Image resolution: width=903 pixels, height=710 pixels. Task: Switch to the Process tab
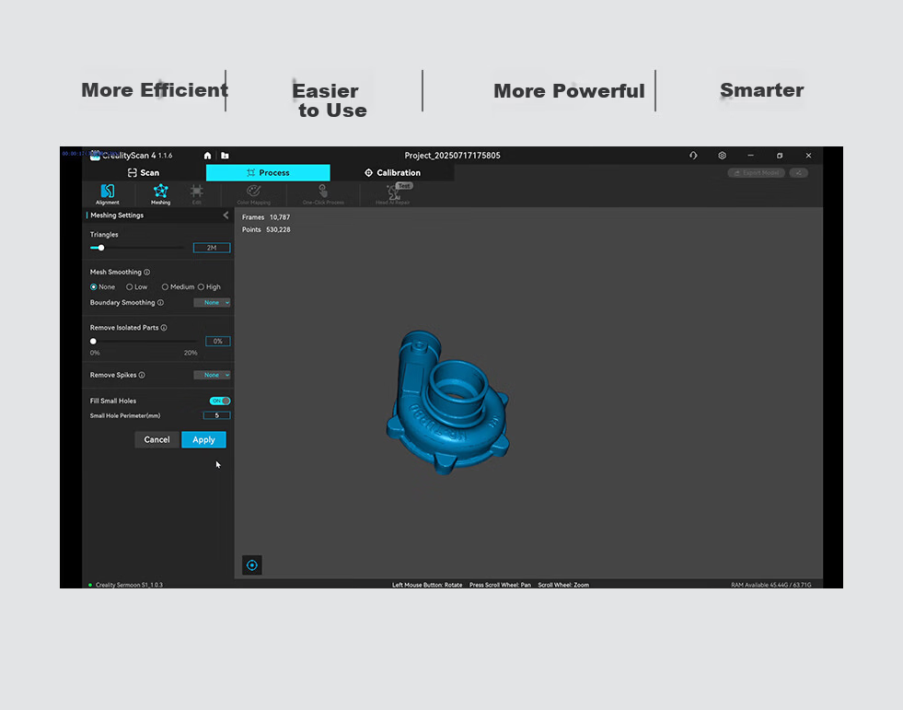pos(269,173)
